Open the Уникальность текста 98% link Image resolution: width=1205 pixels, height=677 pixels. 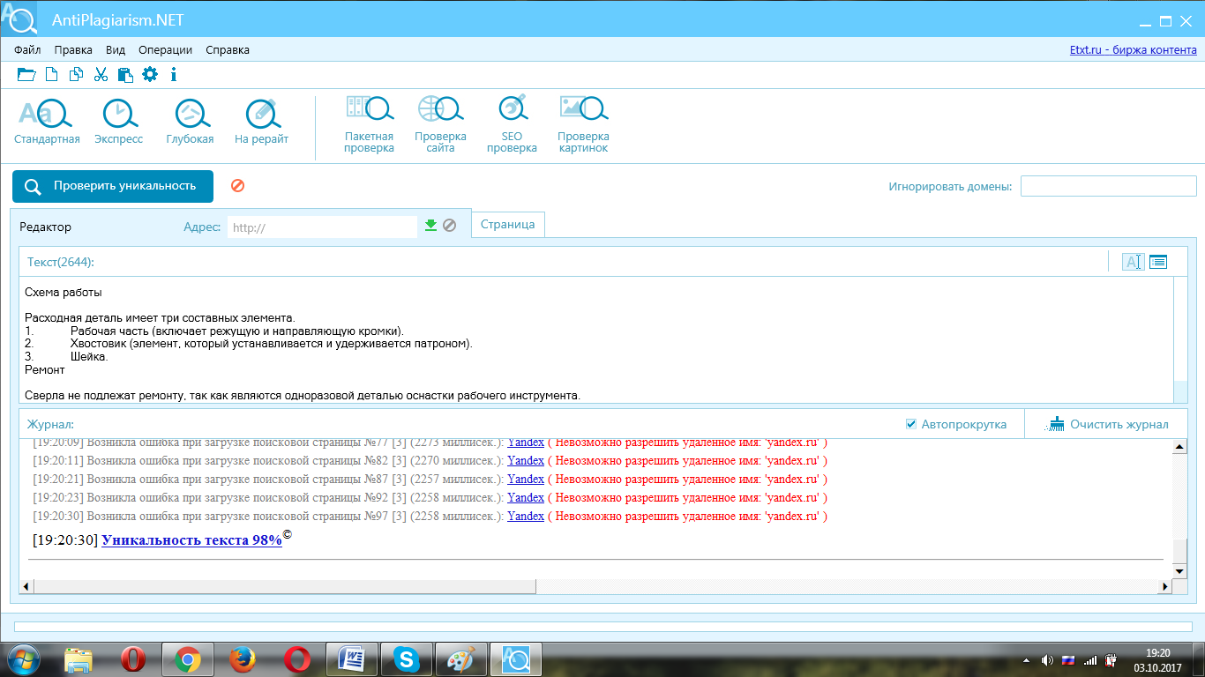pyautogui.click(x=191, y=540)
